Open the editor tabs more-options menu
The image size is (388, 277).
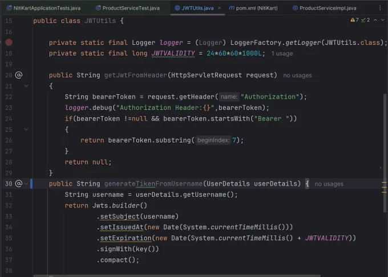pyautogui.click(x=380, y=8)
